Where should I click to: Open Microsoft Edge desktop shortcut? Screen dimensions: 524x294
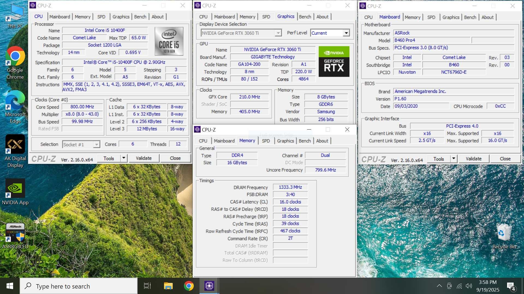pyautogui.click(x=15, y=107)
